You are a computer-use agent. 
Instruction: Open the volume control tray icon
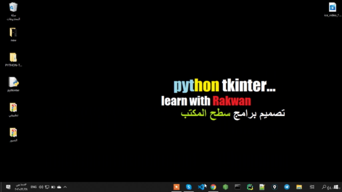(x=41, y=187)
